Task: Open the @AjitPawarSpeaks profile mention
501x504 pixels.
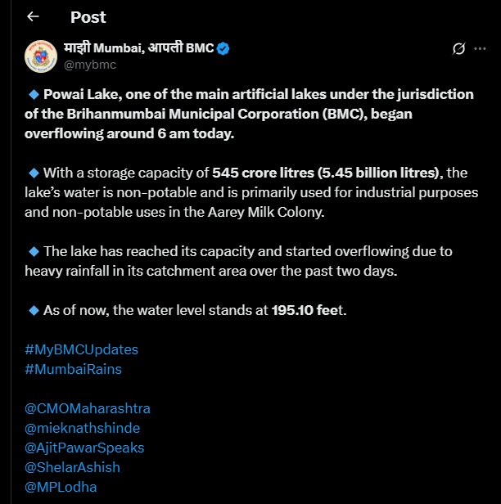Action: tap(84, 448)
